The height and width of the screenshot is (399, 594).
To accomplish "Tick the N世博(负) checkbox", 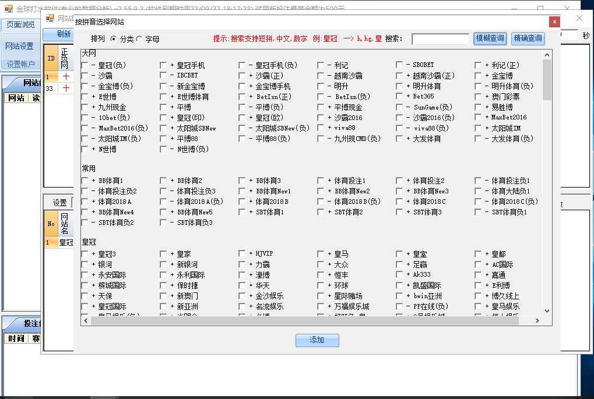I will pyautogui.click(x=163, y=150).
